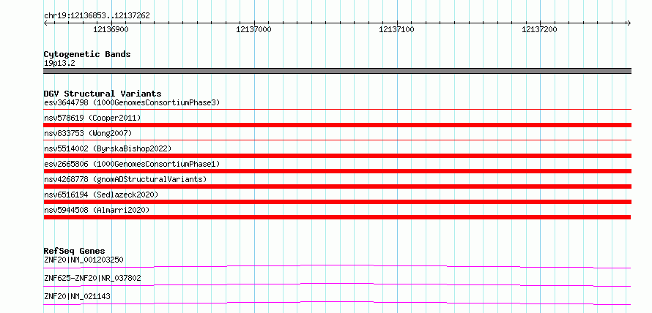Click the red bar below nsv578619
The height and width of the screenshot is (313, 652).
click(337, 125)
